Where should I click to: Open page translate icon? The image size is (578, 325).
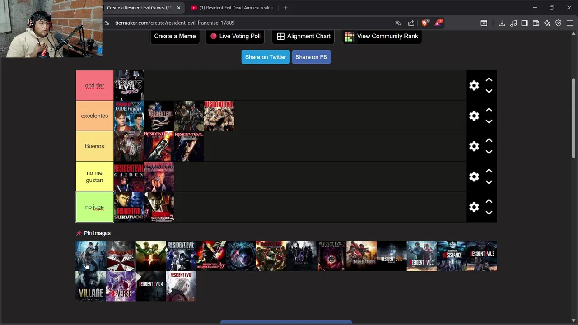[x=398, y=23]
